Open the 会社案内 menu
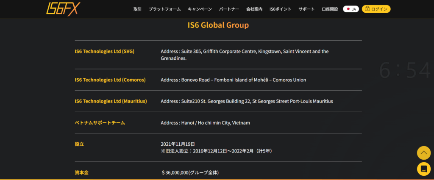 (254, 9)
